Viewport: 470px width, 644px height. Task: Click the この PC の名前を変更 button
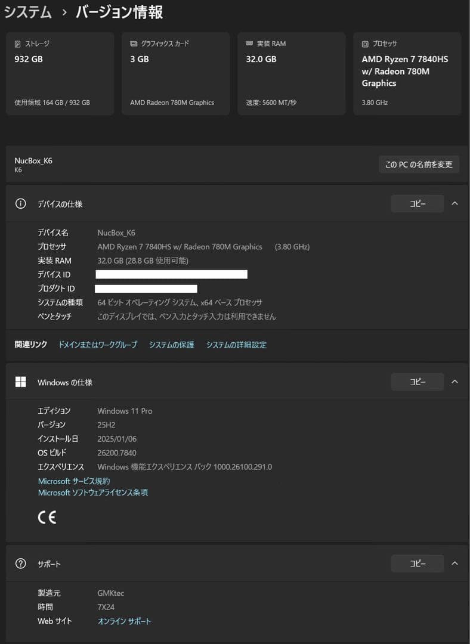point(419,165)
